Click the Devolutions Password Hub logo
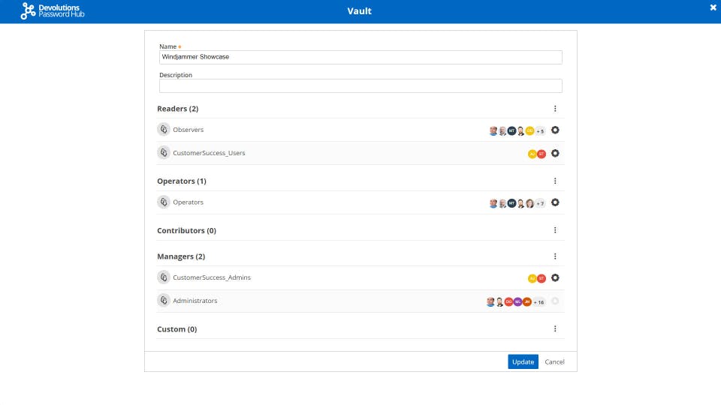This screenshot has height=405, width=721. (53, 11)
